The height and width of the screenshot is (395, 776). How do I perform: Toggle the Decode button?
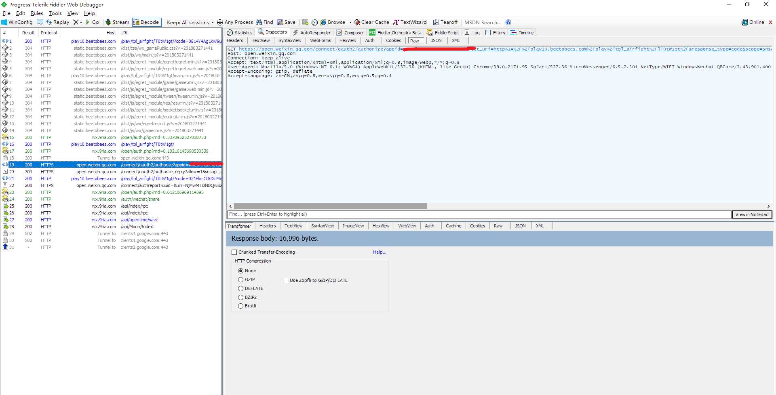coord(146,22)
